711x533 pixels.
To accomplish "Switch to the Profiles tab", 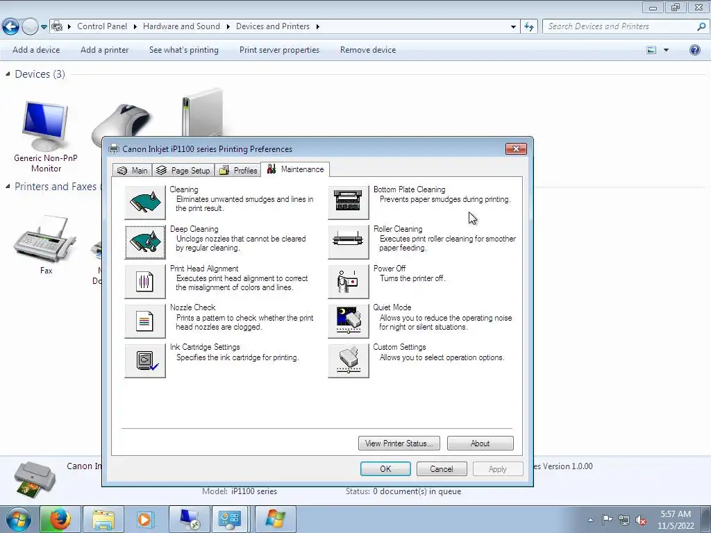I will pos(238,171).
